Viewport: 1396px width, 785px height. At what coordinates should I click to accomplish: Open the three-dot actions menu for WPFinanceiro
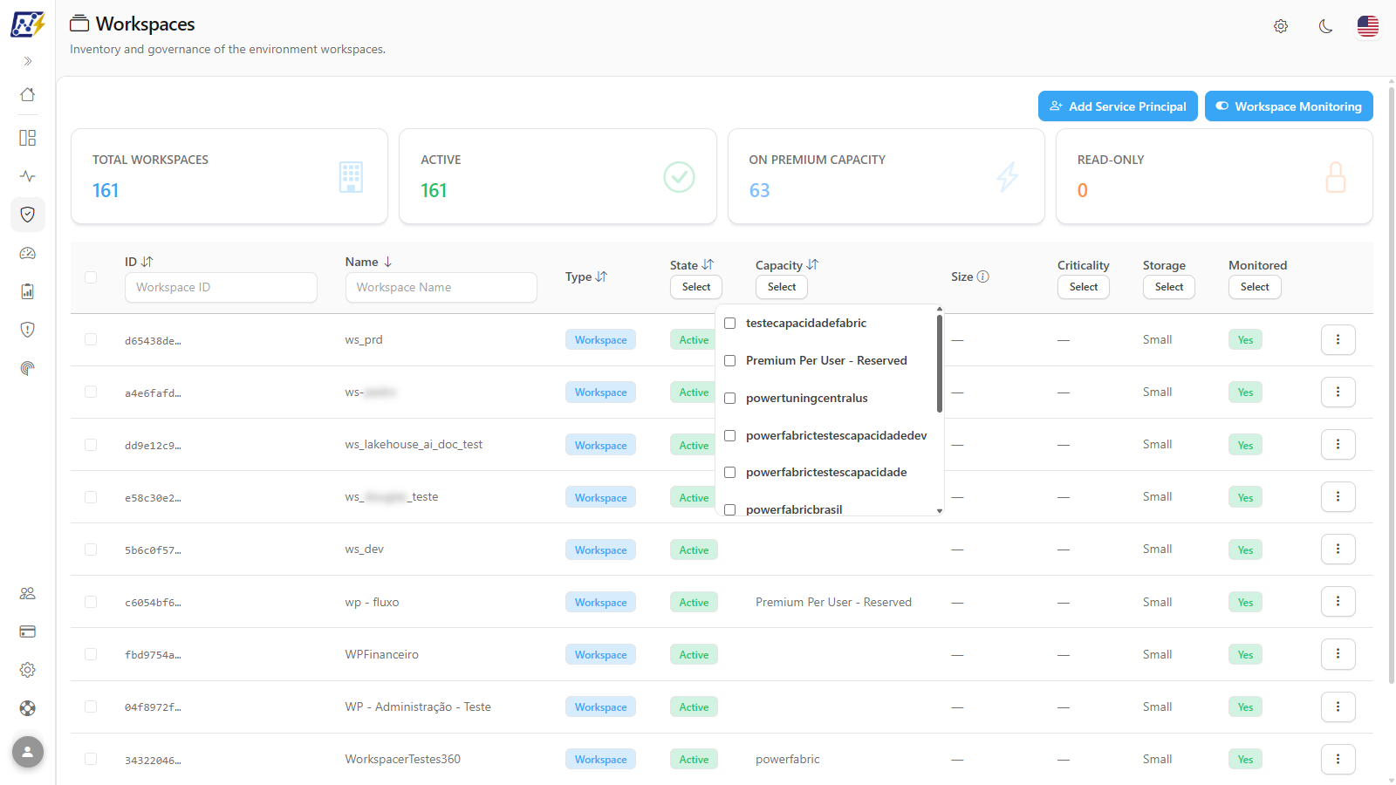click(1338, 654)
